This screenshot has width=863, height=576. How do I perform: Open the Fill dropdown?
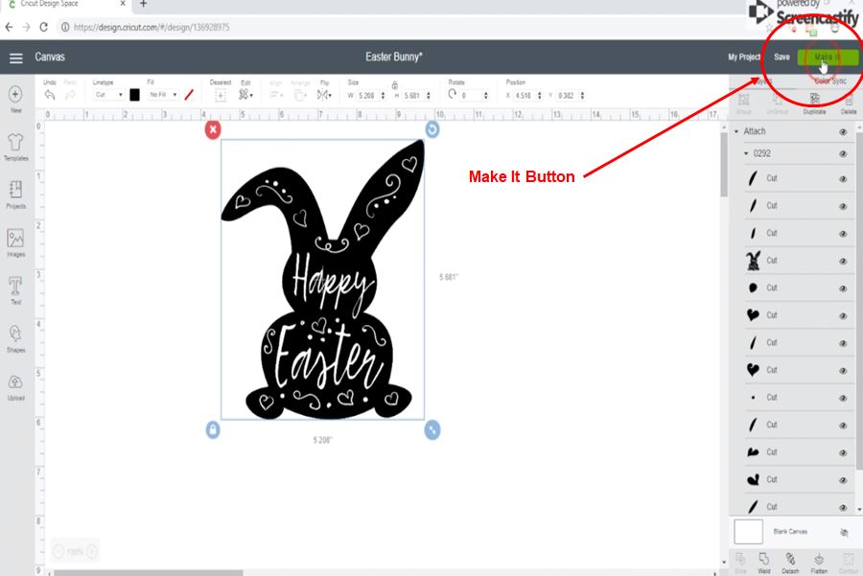[x=163, y=95]
